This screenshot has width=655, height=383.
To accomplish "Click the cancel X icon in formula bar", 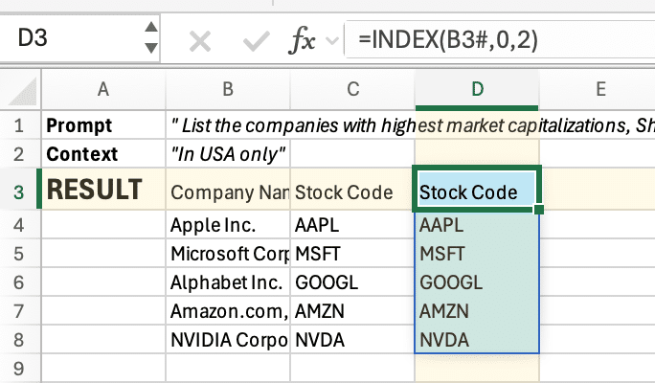I will (200, 41).
